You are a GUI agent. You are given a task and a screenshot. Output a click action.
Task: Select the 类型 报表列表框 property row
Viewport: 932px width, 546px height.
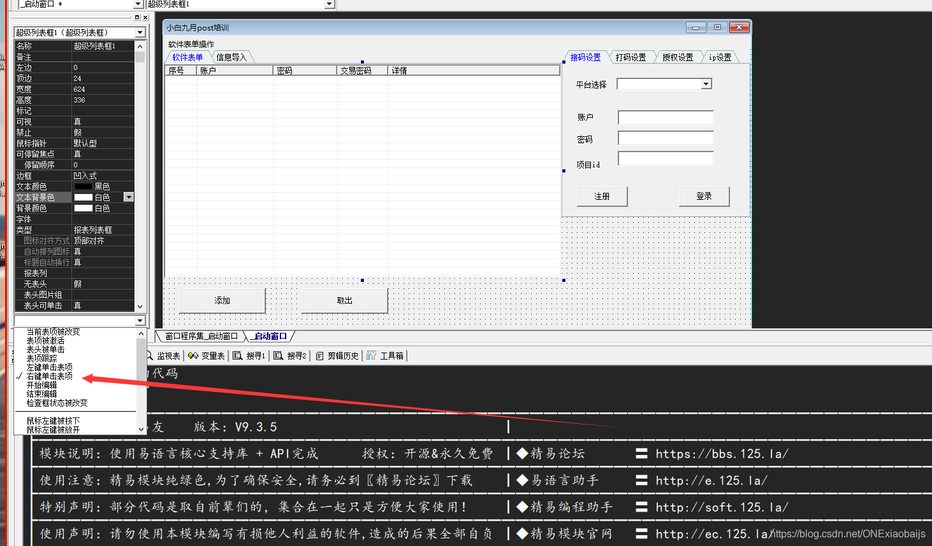pos(75,230)
